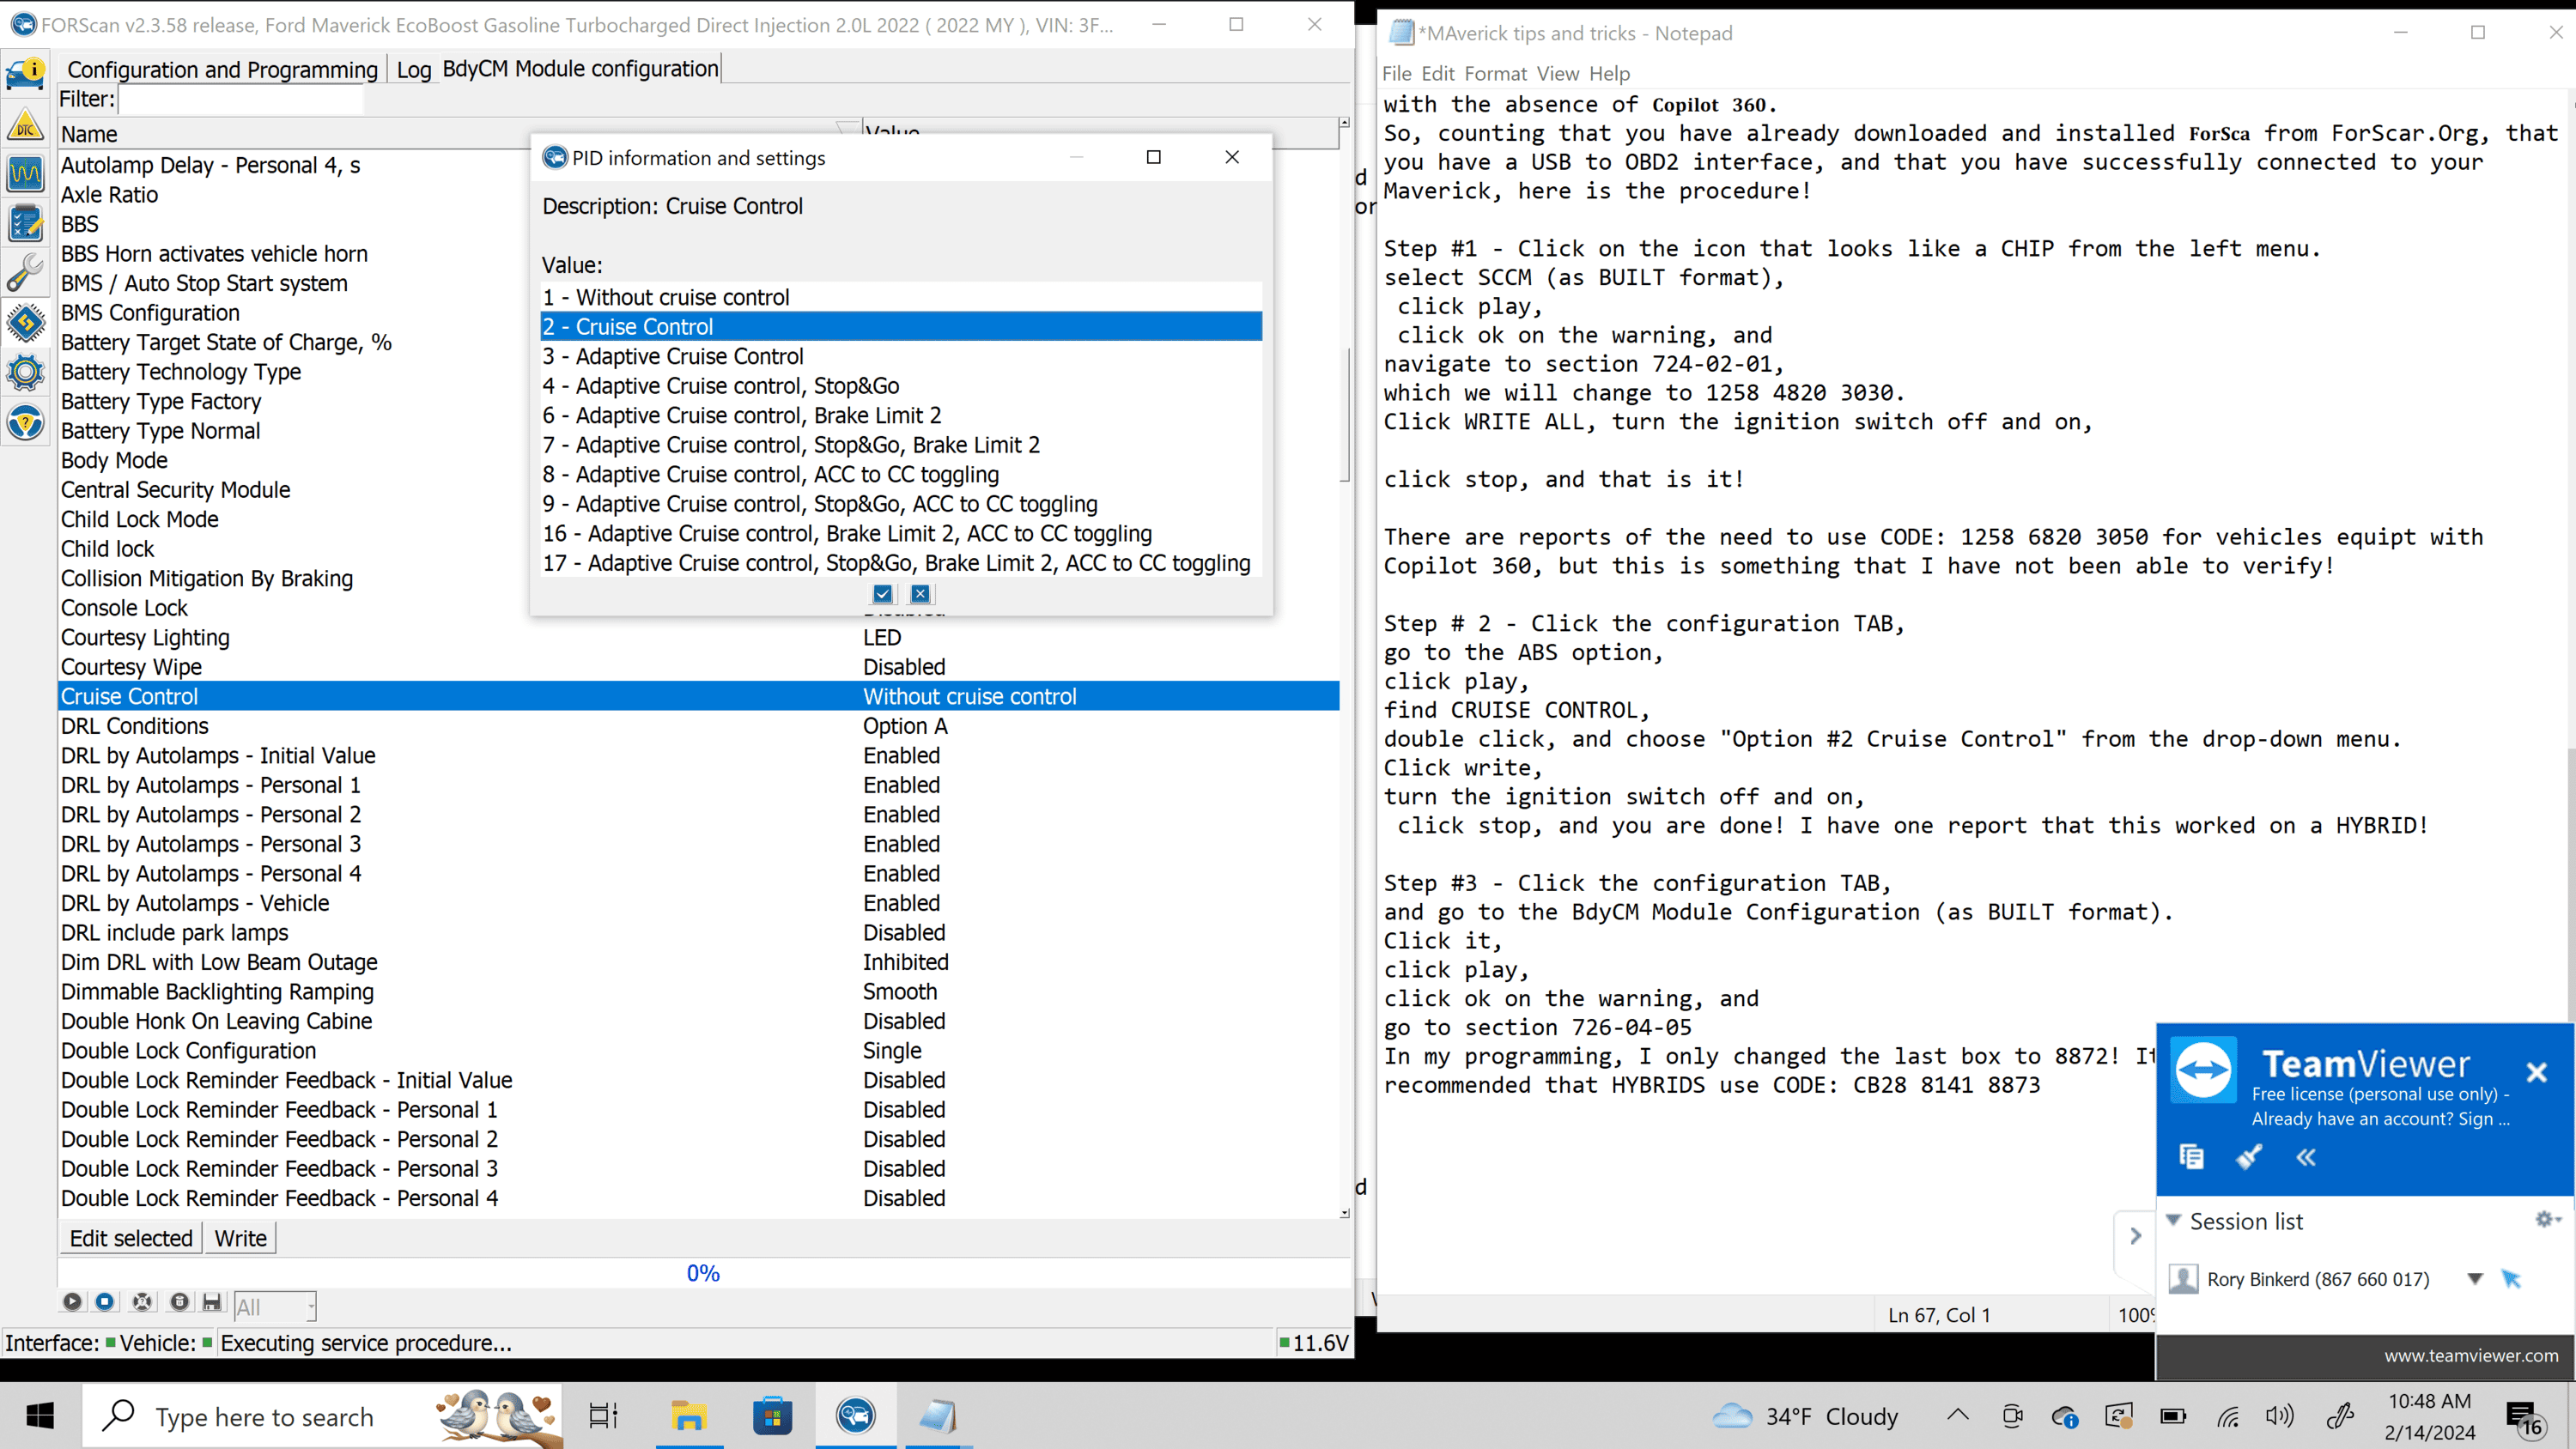Select '3 - Adaptive Cruise Control' value
The width and height of the screenshot is (2576, 1449).
pos(901,356)
